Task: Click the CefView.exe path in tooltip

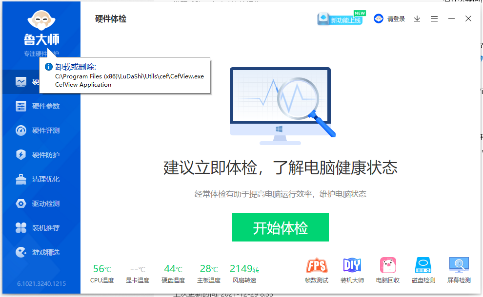Action: (x=129, y=76)
